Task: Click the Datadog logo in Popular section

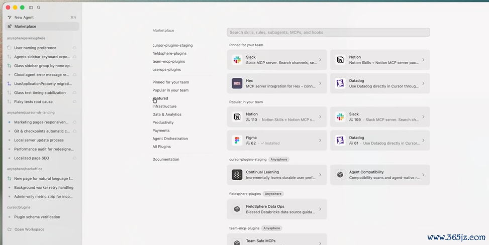Action: 340,140
